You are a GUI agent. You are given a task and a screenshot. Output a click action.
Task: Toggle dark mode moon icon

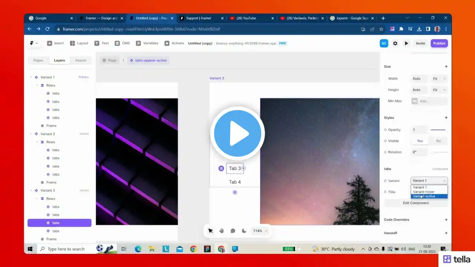pos(244,231)
